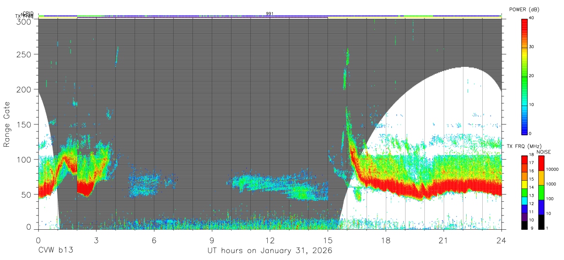Click the green NOISE swatch between 100 and 1000
564x260 pixels.
click(x=541, y=192)
